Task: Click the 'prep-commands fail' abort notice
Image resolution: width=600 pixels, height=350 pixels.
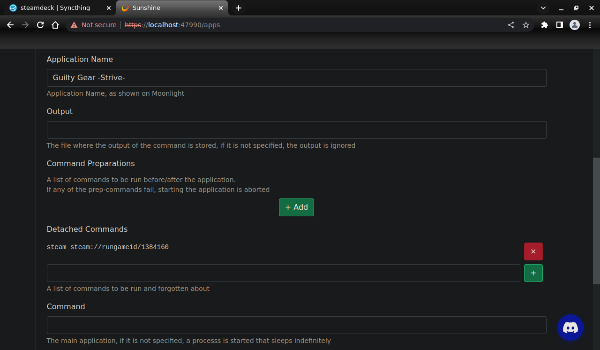Action: [x=158, y=190]
